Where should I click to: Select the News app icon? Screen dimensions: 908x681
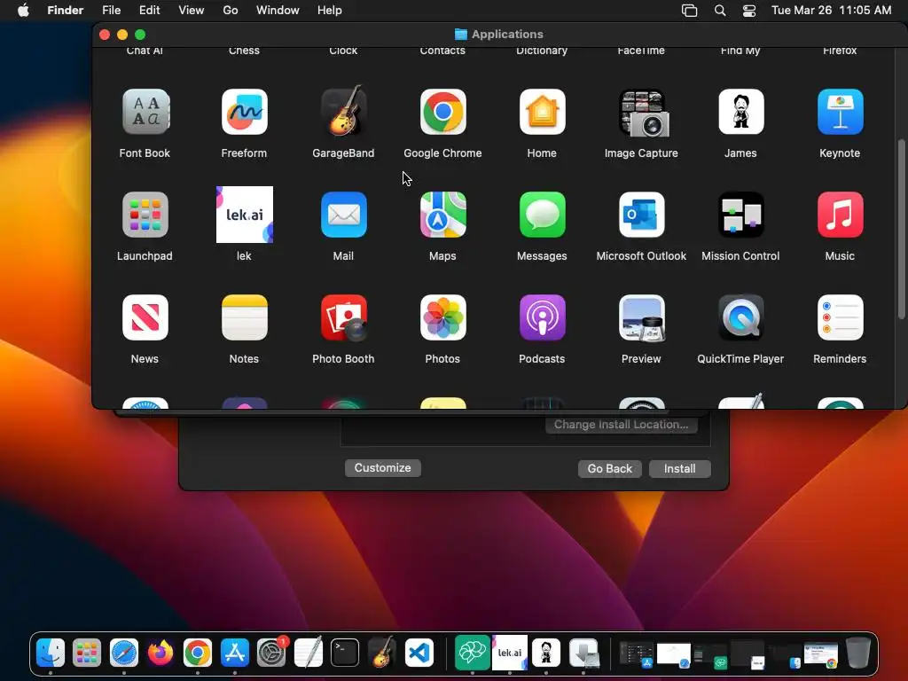click(145, 317)
